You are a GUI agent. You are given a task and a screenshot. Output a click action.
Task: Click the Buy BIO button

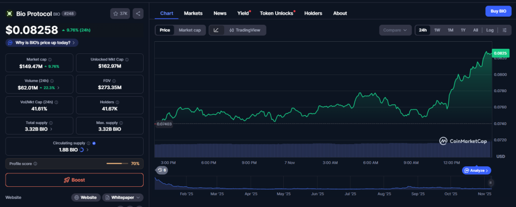(x=498, y=11)
